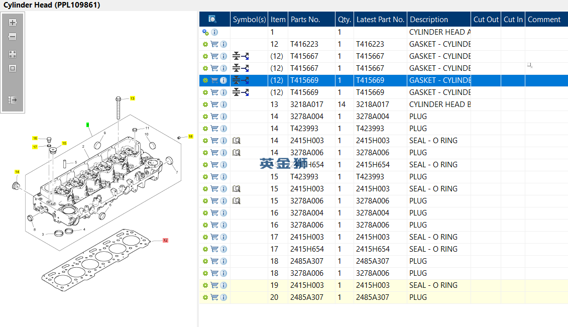Add part T416223 to cart
This screenshot has width=568, height=327.
click(x=214, y=44)
